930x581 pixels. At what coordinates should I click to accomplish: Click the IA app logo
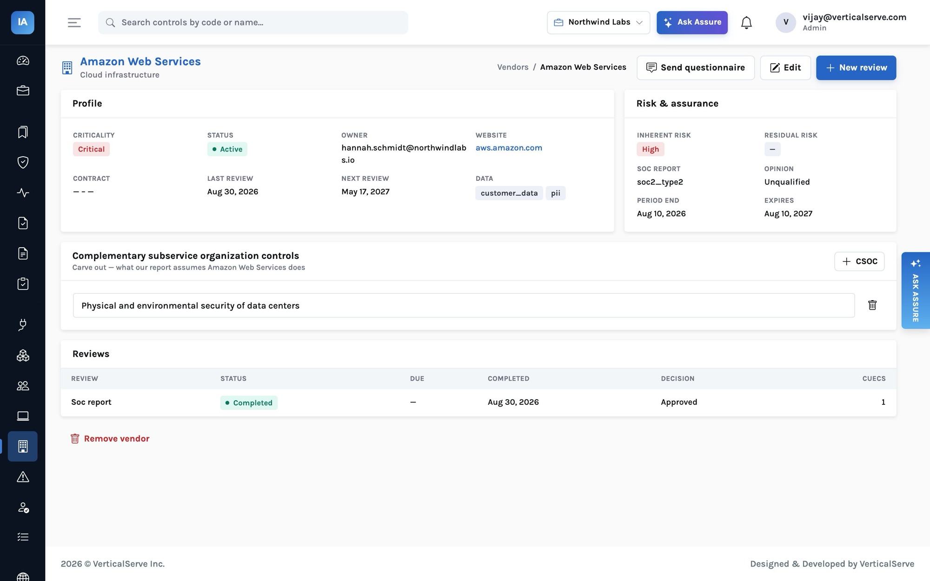[23, 22]
